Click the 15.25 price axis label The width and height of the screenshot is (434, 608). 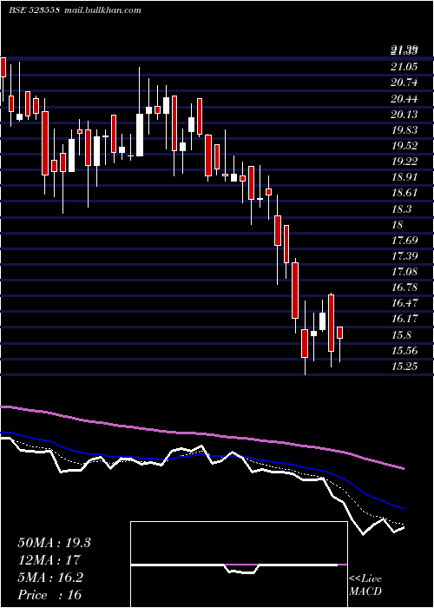click(404, 367)
